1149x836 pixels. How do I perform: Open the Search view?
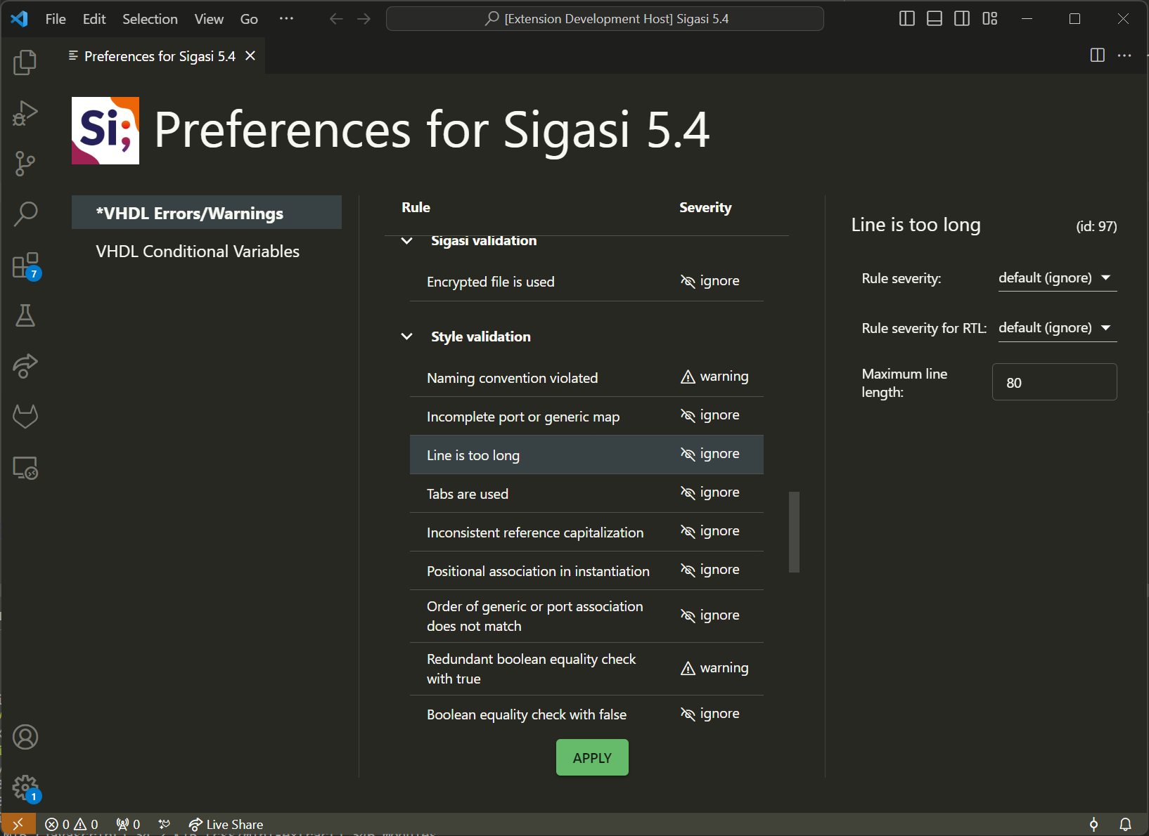25,214
